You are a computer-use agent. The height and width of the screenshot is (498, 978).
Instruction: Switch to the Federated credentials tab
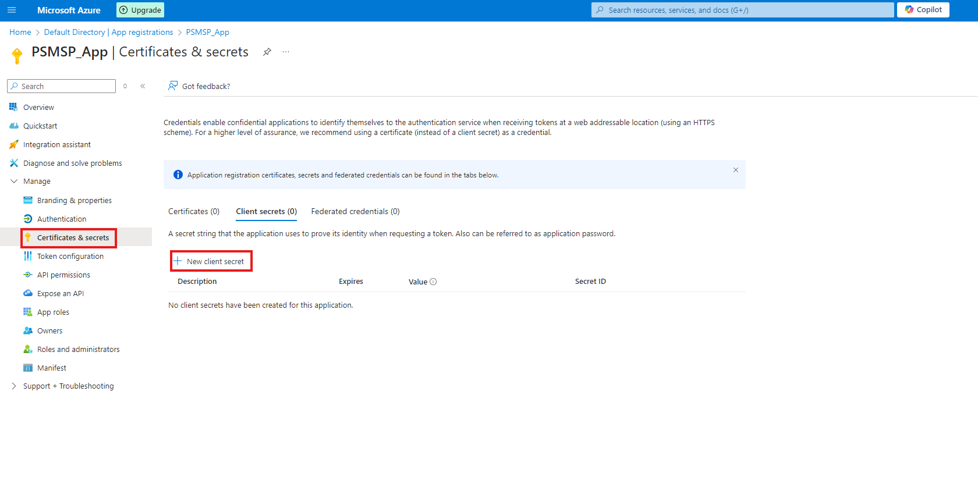[x=355, y=211]
